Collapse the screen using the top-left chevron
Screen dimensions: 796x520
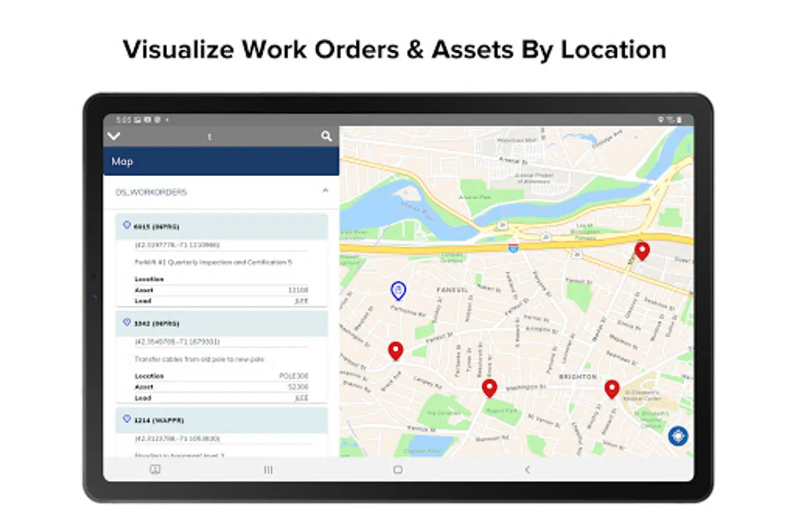coord(114,136)
